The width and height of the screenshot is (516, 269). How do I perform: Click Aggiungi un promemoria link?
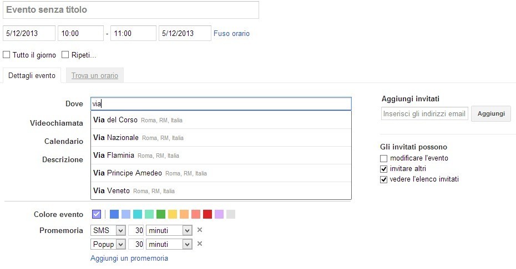pos(129,258)
